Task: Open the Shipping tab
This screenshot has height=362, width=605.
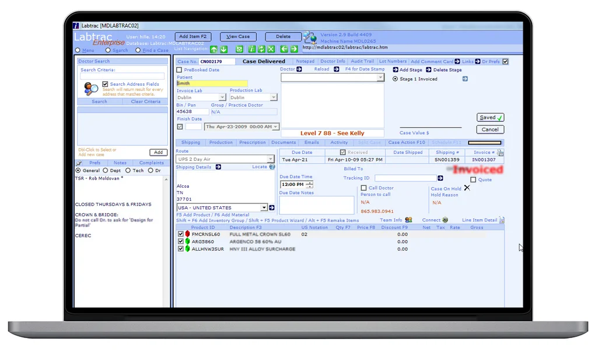Action: 191,142
